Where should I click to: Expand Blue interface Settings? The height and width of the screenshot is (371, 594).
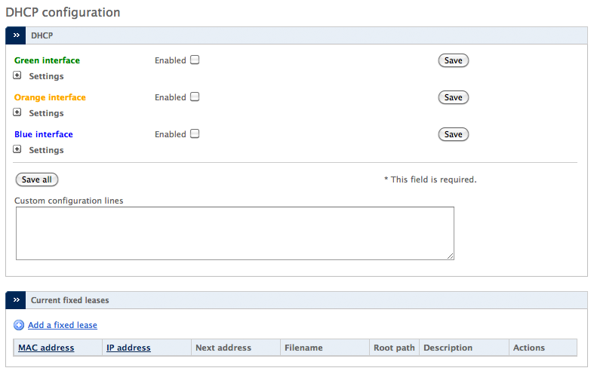(x=17, y=149)
